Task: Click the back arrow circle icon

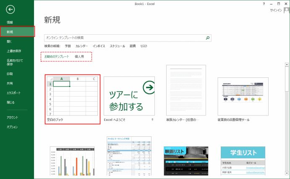Action: 10,10
